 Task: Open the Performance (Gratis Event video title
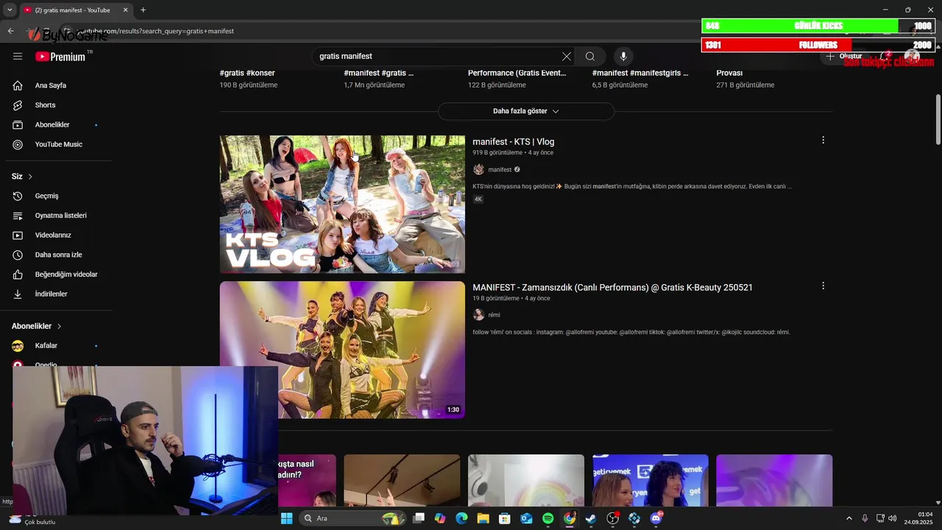pos(517,73)
